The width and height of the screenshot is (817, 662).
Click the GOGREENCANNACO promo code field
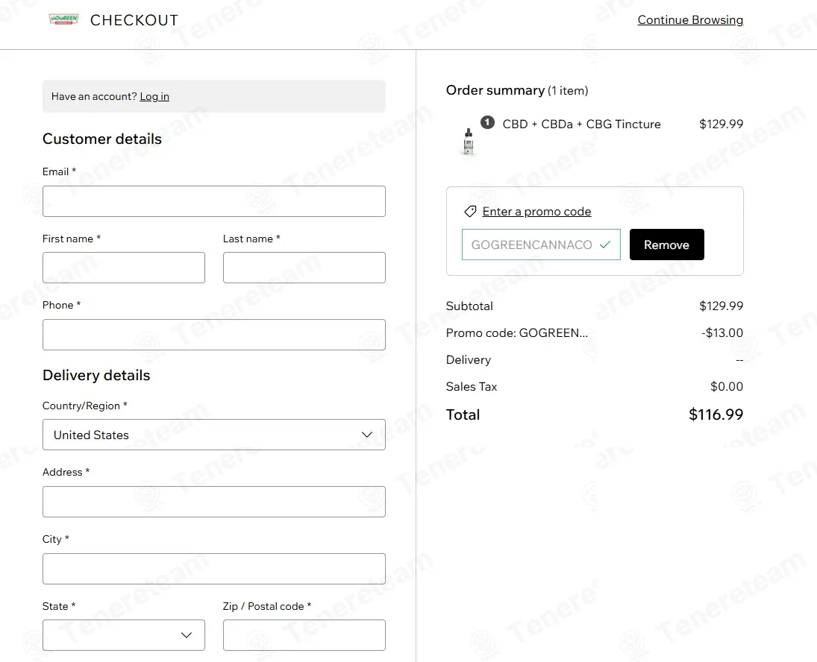[541, 245]
